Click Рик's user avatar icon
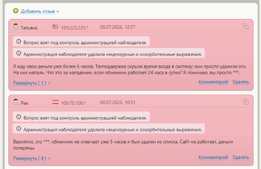 pyautogui.click(x=16, y=102)
